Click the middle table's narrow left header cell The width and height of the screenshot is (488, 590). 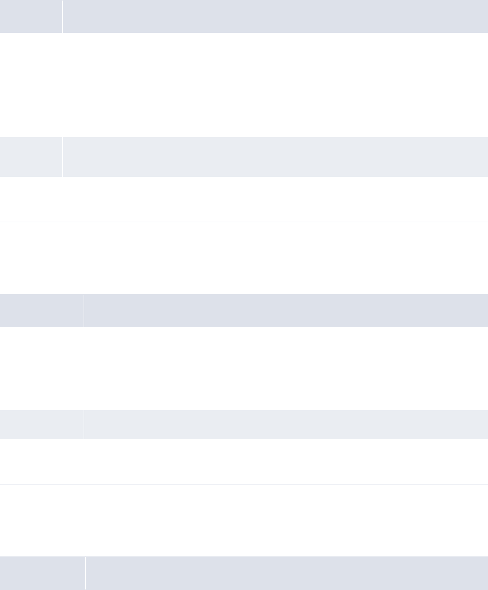[42, 310]
